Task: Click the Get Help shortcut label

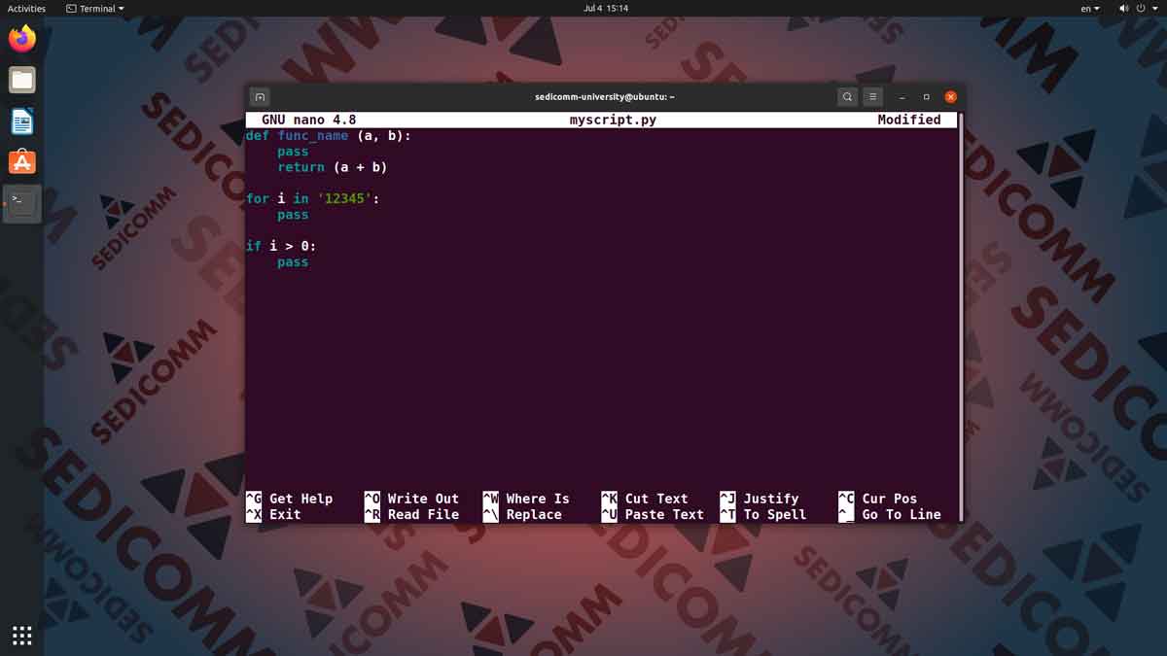Action: 301,499
